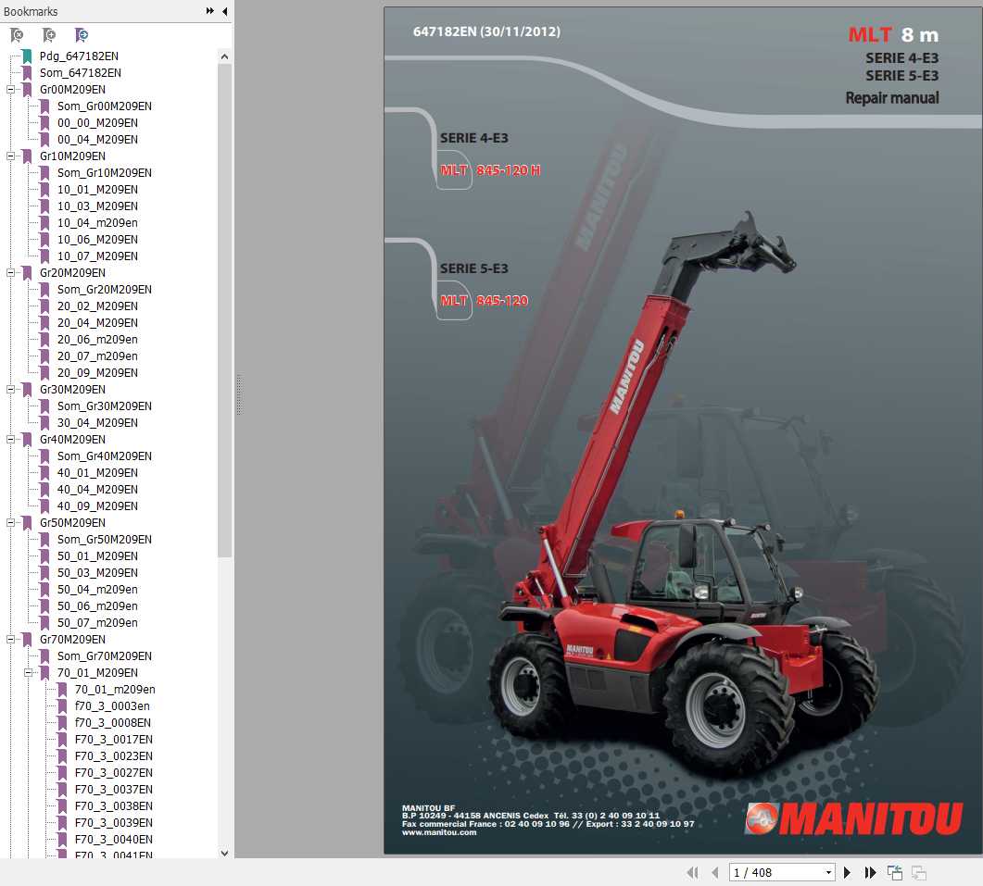The width and height of the screenshot is (983, 886).
Task: Open bookmark f70_3_0008EN
Action: [113, 722]
